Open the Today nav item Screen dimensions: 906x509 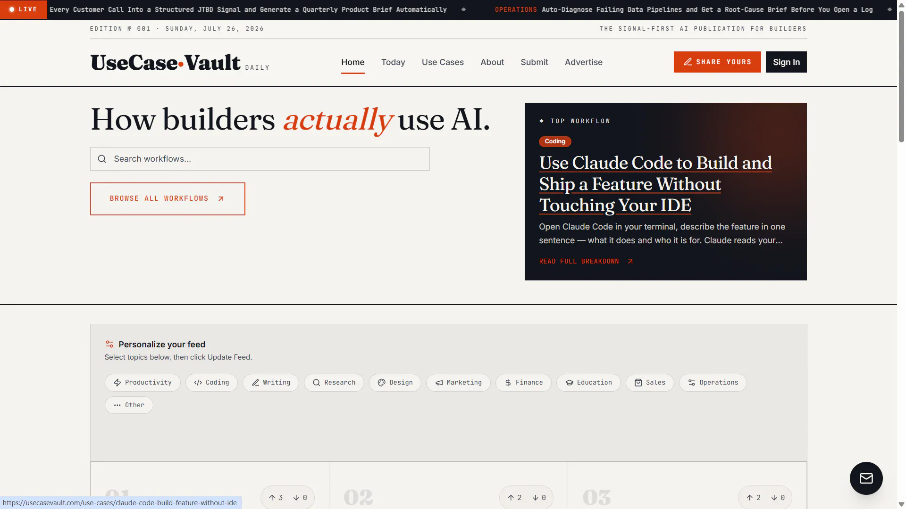click(393, 62)
